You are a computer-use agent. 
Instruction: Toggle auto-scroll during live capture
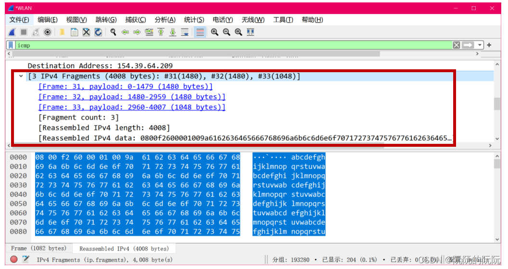(x=185, y=32)
